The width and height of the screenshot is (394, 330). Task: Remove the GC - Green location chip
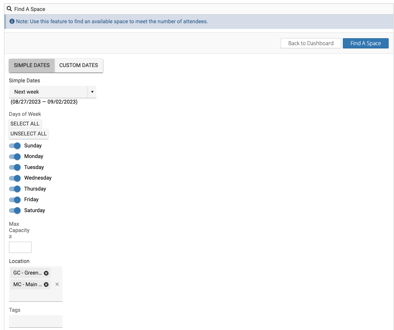click(46, 273)
